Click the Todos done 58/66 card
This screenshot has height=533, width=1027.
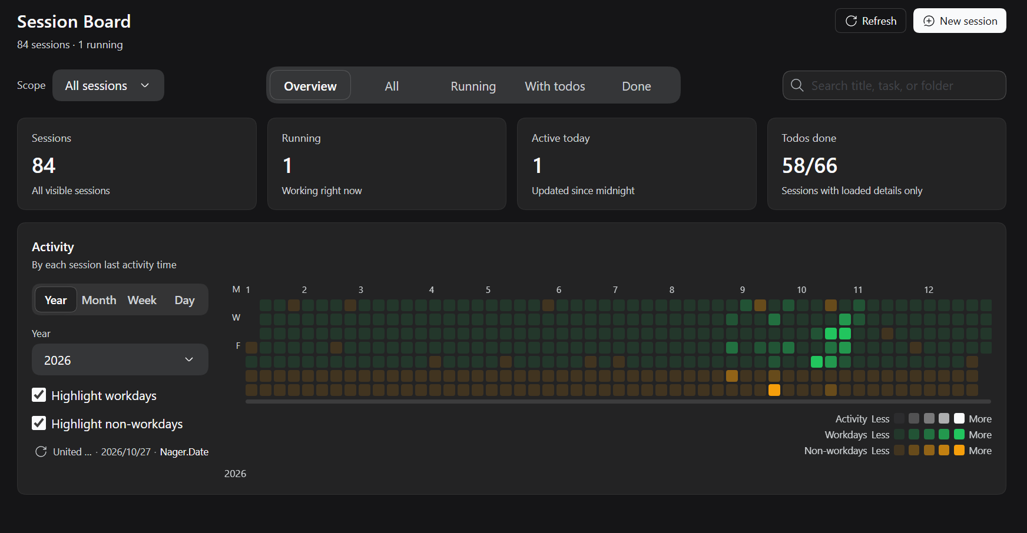coord(887,164)
